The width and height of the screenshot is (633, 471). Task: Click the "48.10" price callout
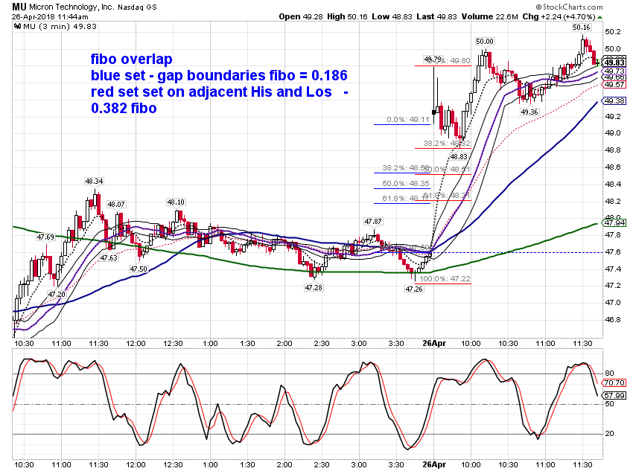[176, 202]
